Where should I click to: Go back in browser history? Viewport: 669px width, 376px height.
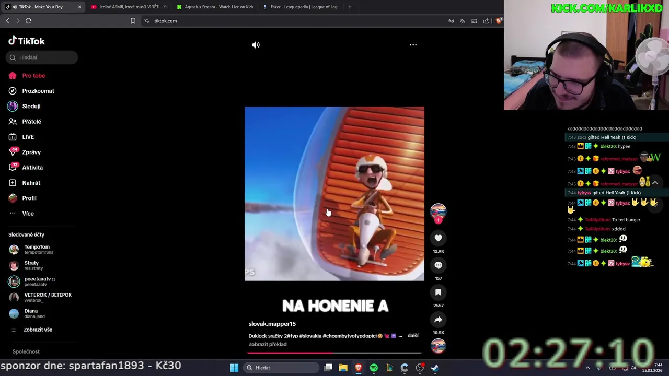(7, 21)
